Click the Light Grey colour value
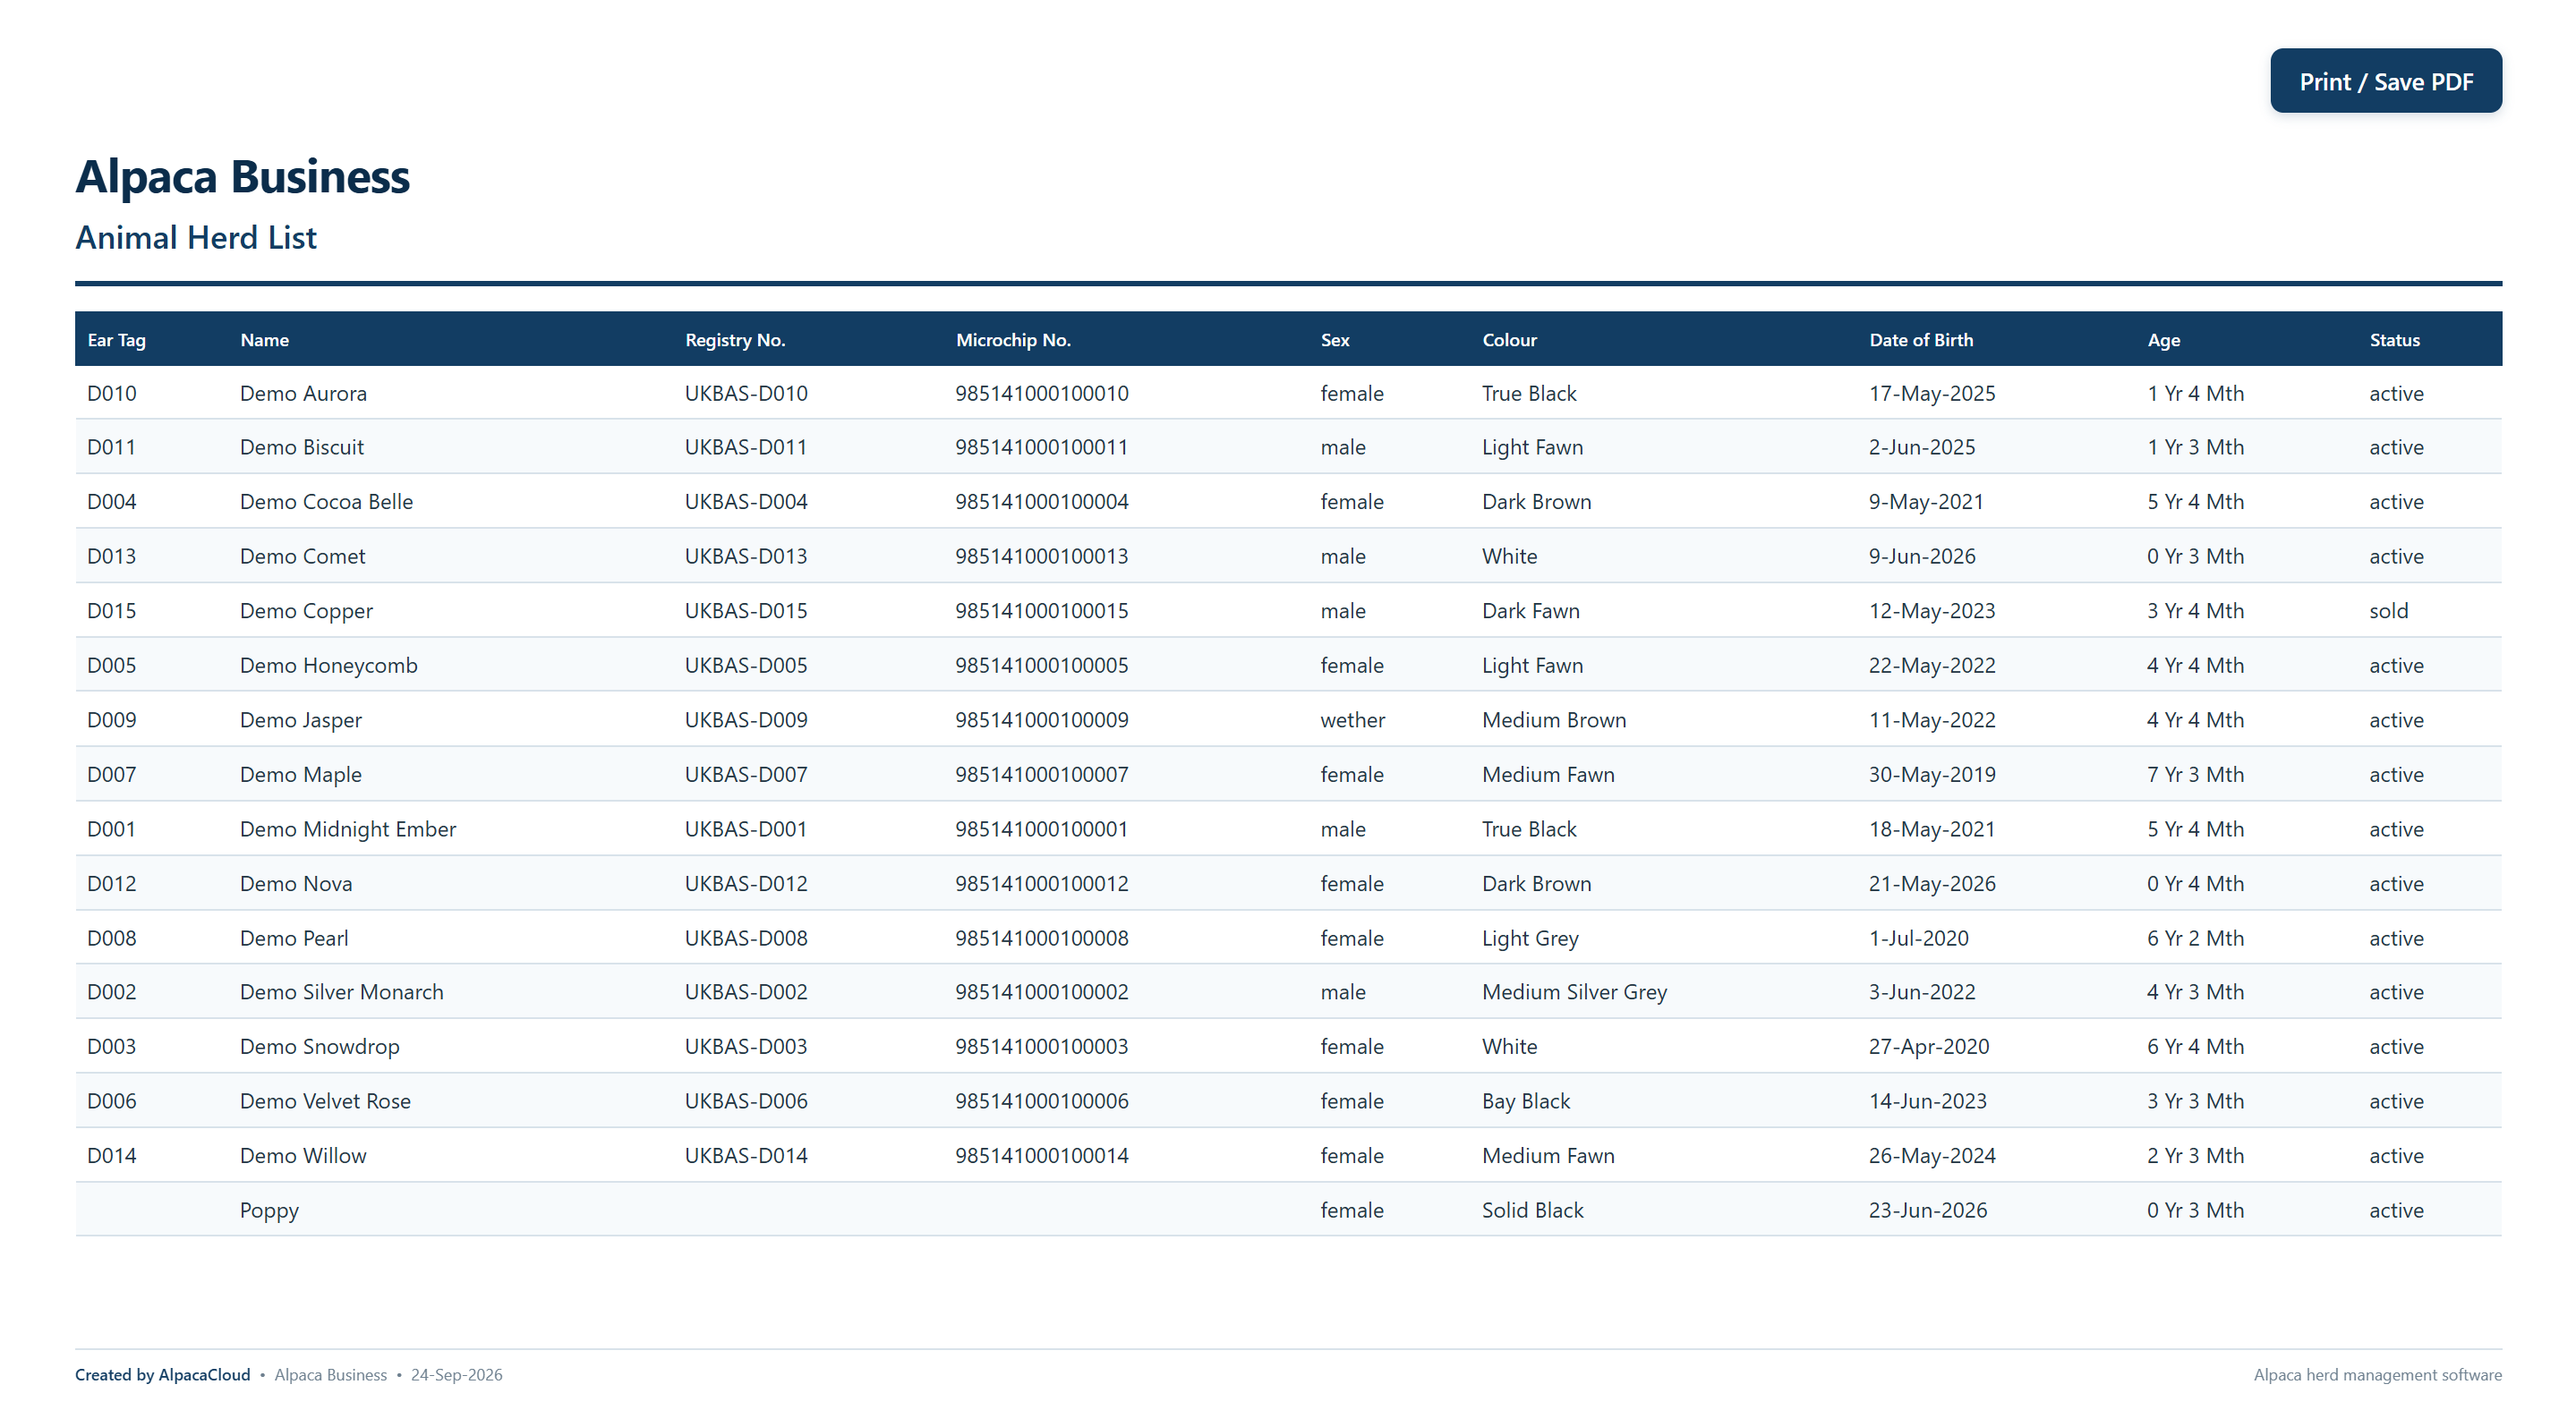 point(1530,939)
